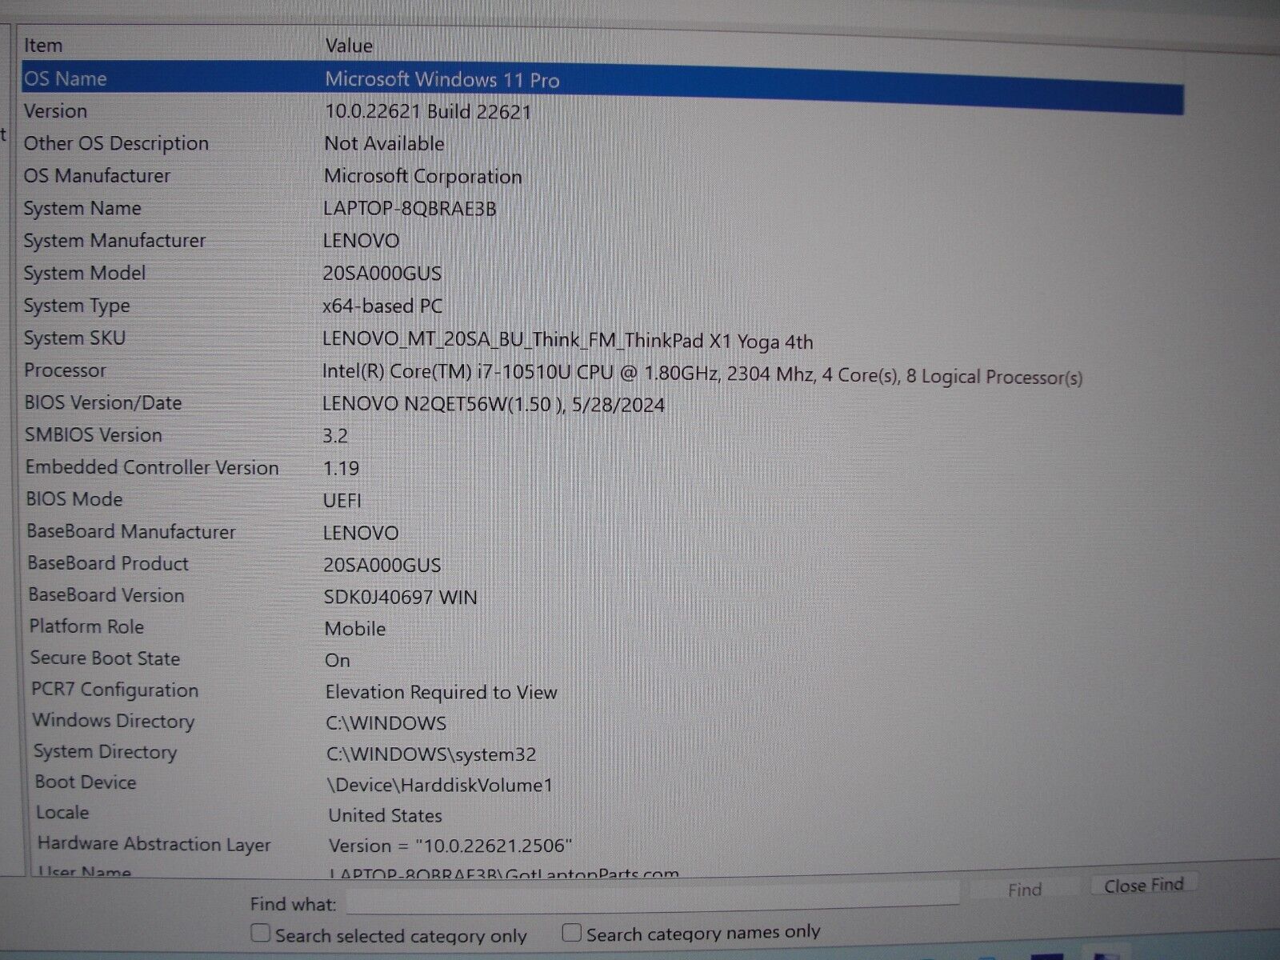Select the Version item cell

click(x=55, y=110)
